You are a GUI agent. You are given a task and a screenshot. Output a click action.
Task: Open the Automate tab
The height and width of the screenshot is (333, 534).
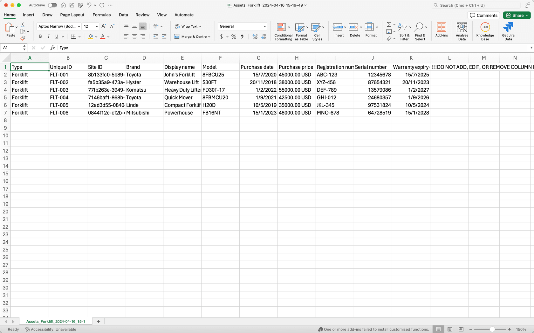pos(184,15)
